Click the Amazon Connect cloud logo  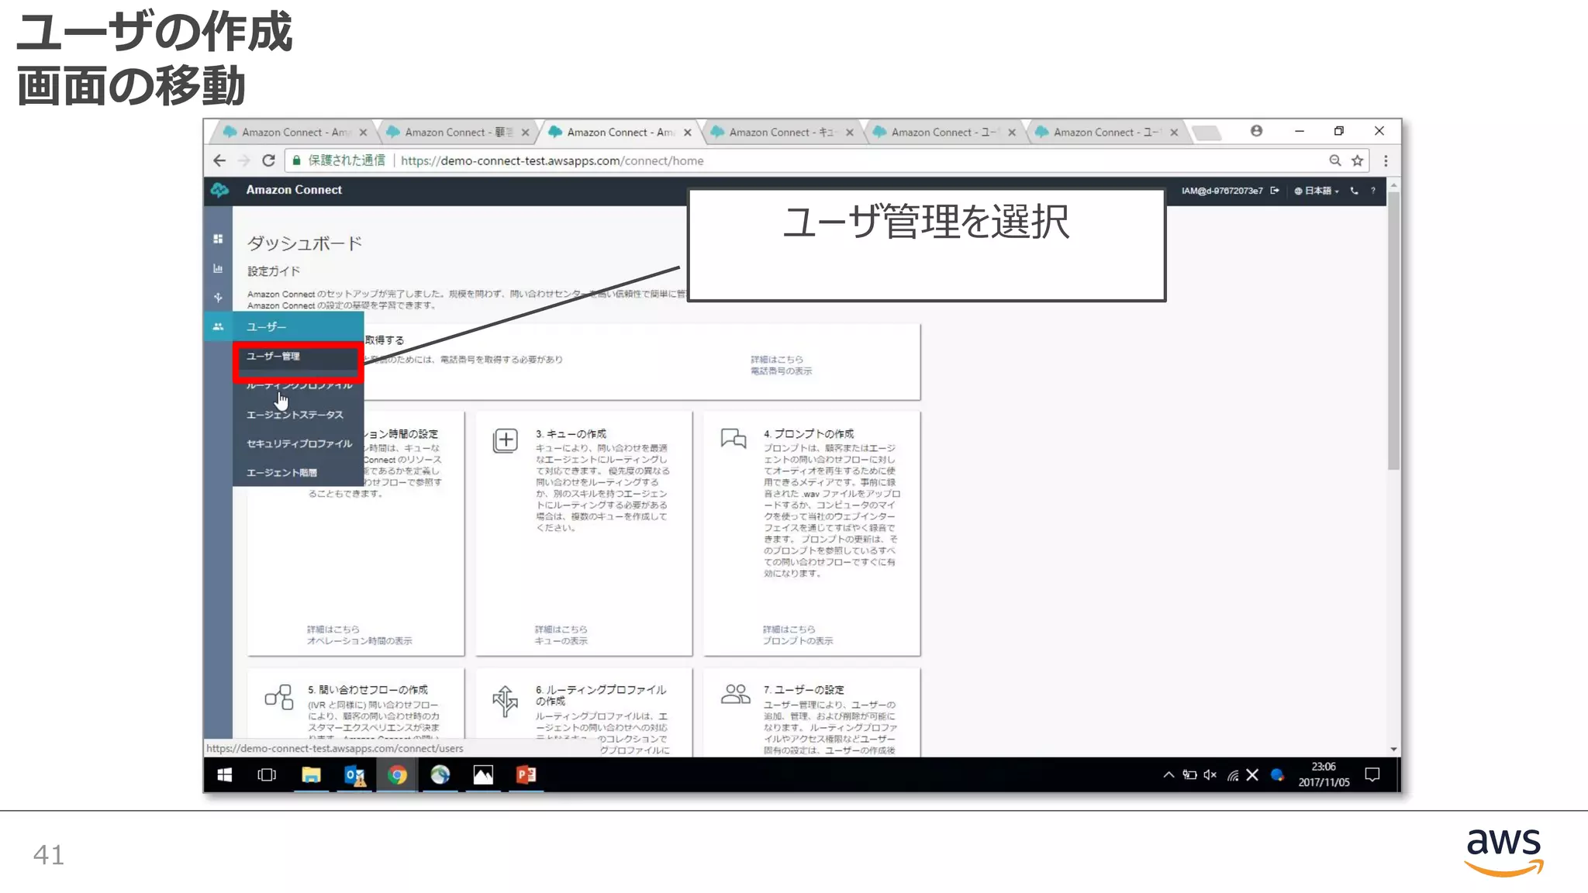click(x=219, y=190)
